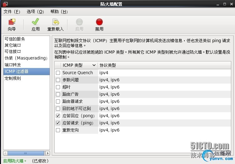235x164 pixels.
Task: Select 端口转发 in sidebar
Action: [12, 65]
